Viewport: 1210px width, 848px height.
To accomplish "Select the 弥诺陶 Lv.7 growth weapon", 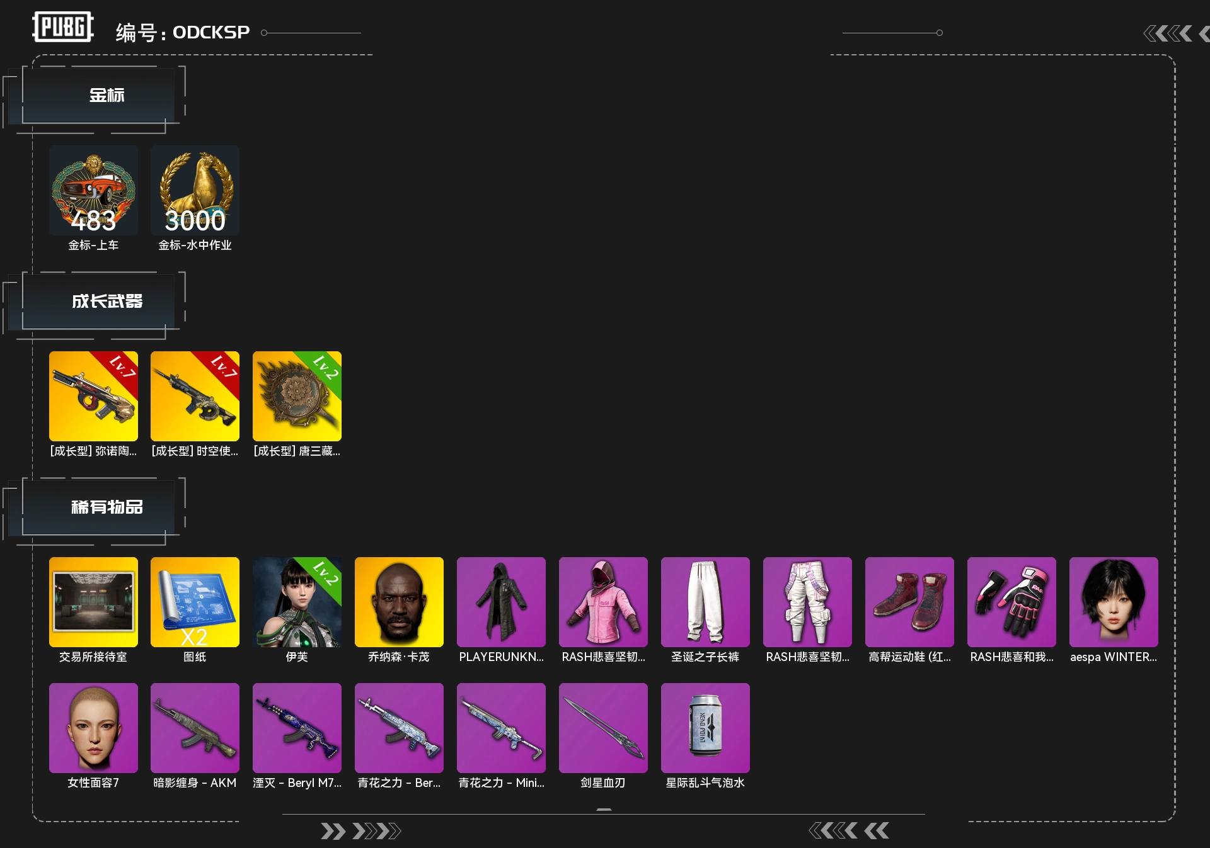I will click(x=93, y=396).
